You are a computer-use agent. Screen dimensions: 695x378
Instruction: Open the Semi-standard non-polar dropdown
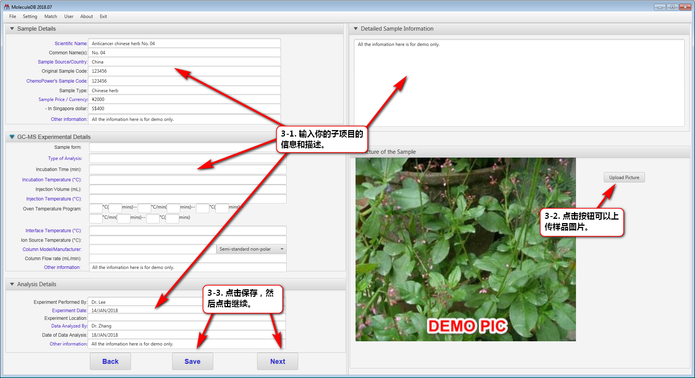[x=251, y=249]
